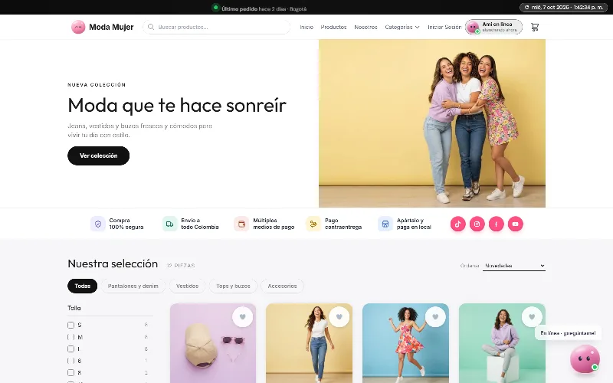Filter by Accesorios category
The width and height of the screenshot is (613, 383).
coord(282,286)
